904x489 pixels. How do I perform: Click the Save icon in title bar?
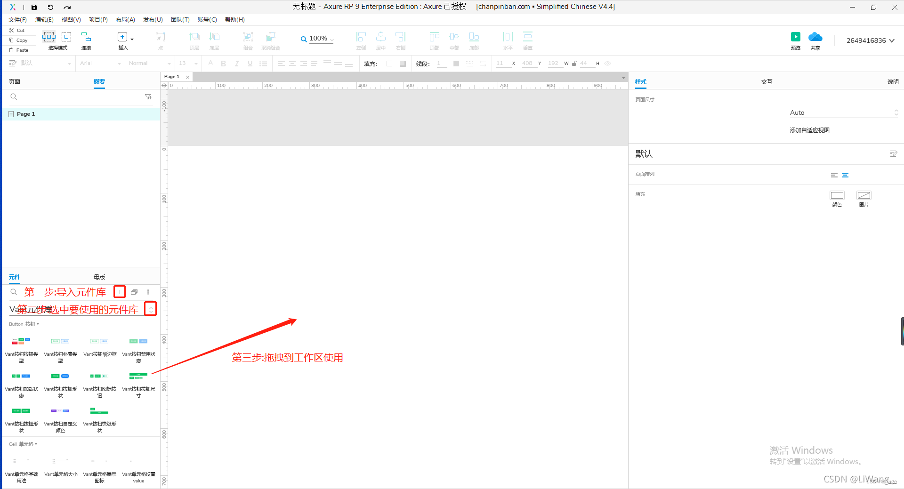[34, 7]
